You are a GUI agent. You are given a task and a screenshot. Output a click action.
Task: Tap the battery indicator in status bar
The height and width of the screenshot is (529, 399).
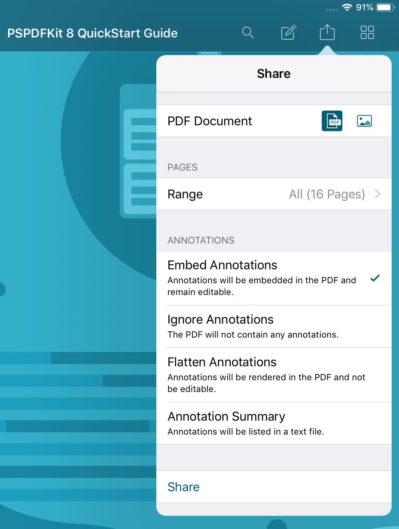385,7
